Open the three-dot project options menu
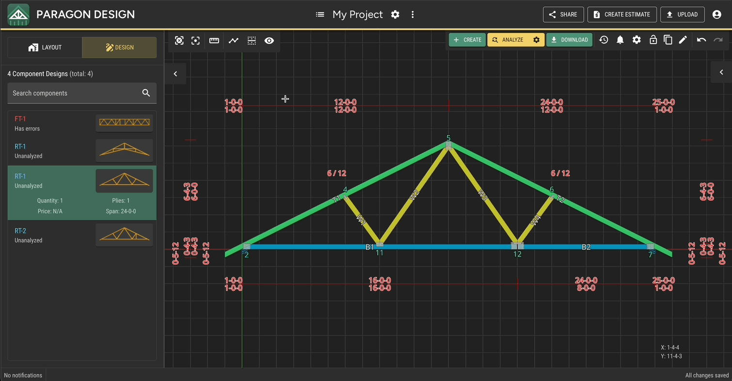This screenshot has width=732, height=381. 413,15
